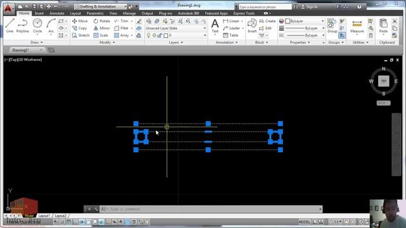406x228 pixels.
Task: Switch to the Annotate ribbon tab
Action: point(56,13)
